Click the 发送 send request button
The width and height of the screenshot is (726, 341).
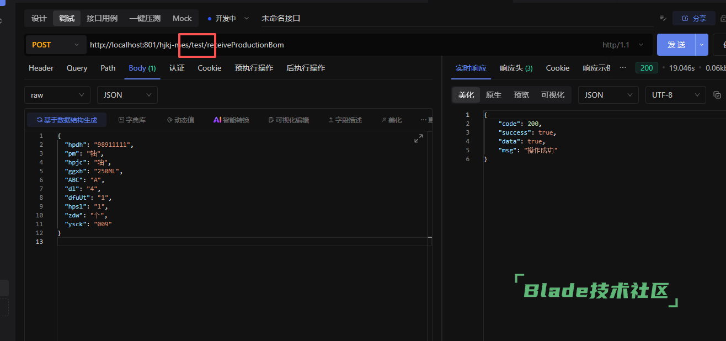[676, 45]
